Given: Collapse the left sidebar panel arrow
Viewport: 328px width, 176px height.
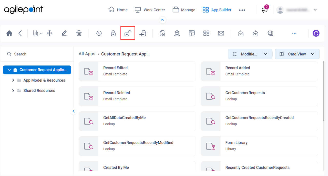Looking at the screenshot, I should click(x=74, y=111).
